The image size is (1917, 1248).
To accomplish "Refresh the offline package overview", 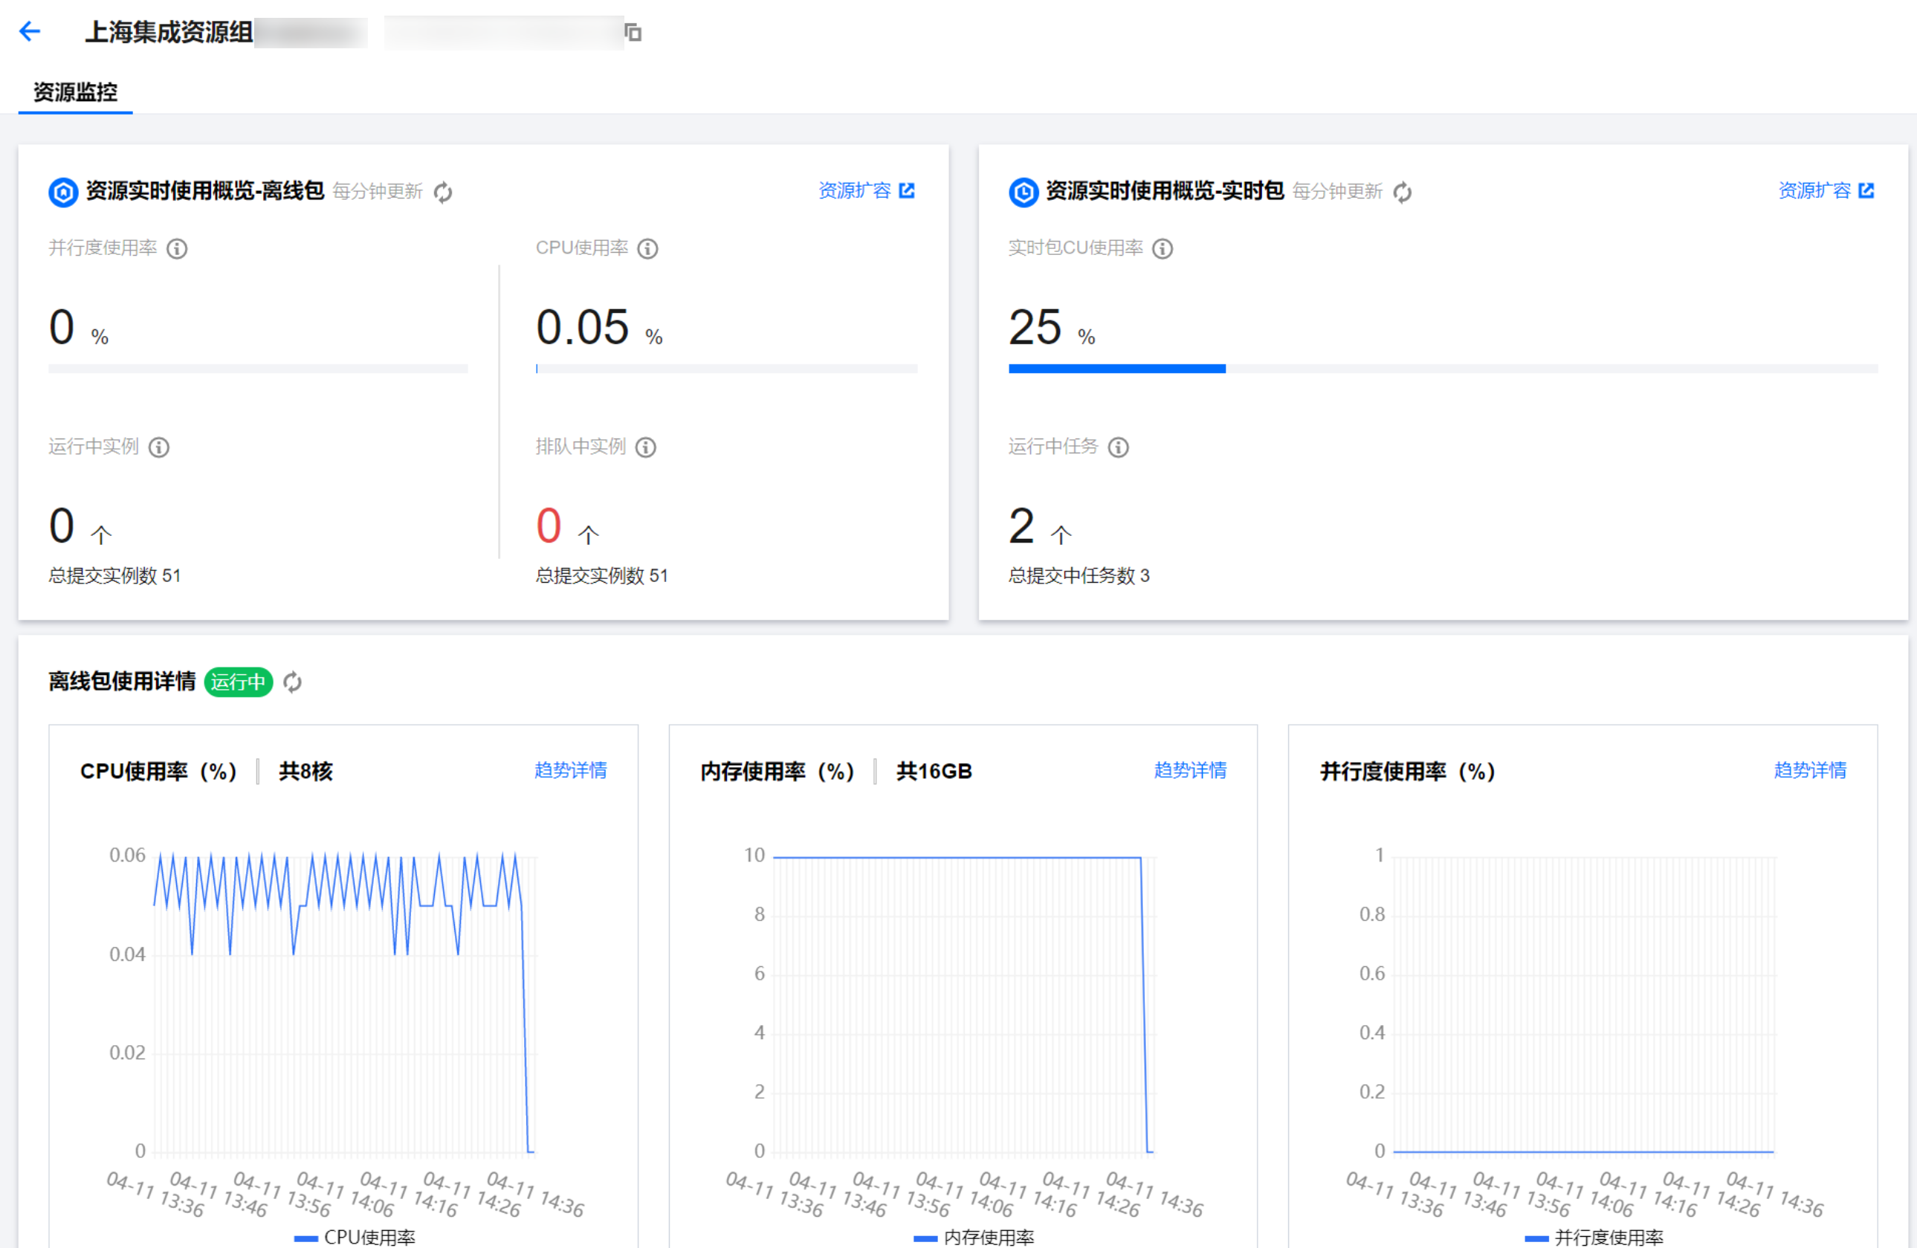I will tap(443, 192).
